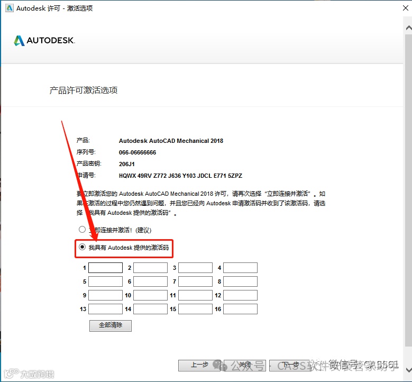This screenshot has height=382, width=412.
Task: Click the product key 206J1
Action: (126, 164)
